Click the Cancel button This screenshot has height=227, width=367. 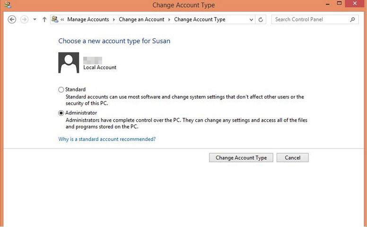293,157
